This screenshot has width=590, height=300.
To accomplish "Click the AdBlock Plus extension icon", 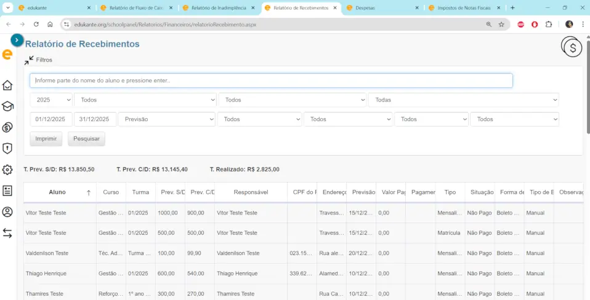I will [x=520, y=24].
